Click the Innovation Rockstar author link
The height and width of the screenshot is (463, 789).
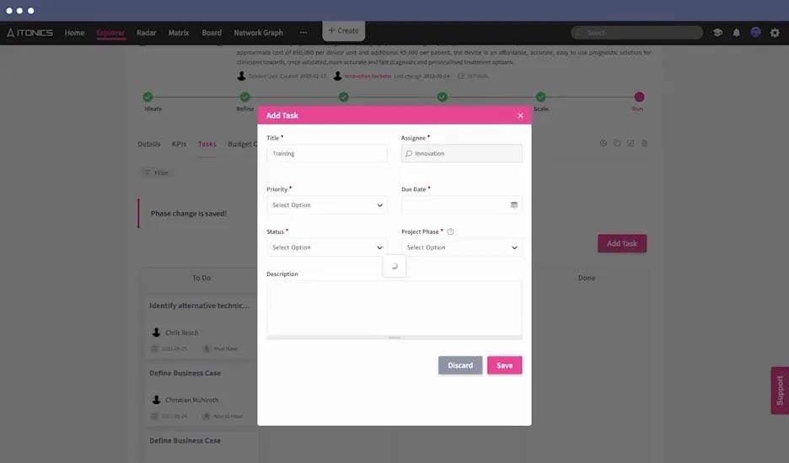pos(368,77)
